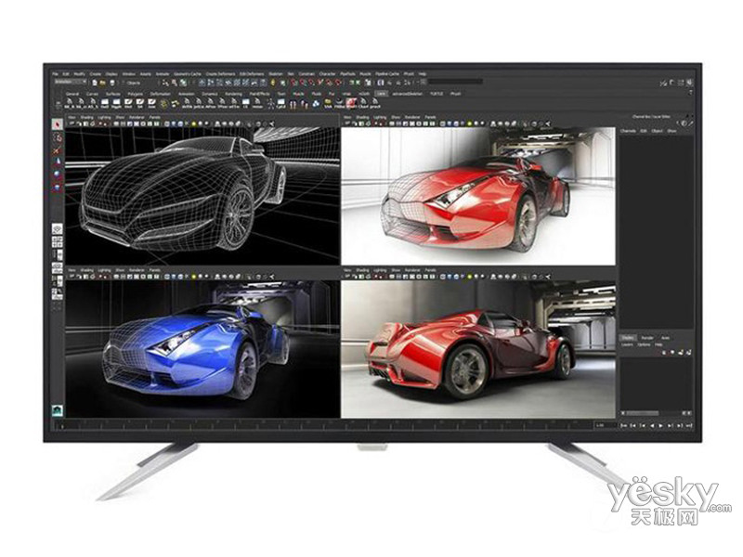743x557 pixels.
Task: Open the Animation menu set dropdown
Action: click(x=71, y=82)
